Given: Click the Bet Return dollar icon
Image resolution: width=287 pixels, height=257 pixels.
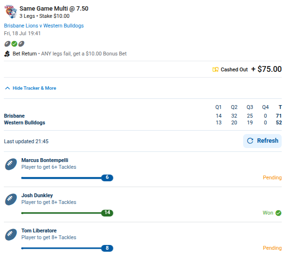Looking at the screenshot, I should (7, 54).
